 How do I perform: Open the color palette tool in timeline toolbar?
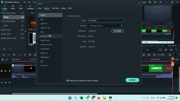click(x=30, y=55)
